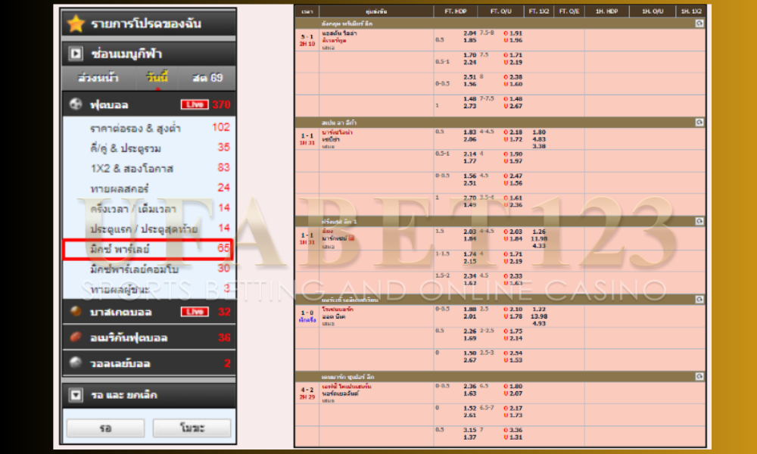757x454 pixels.
Task: Click the Live badge on the ฟุตบอล row
Action: coord(195,104)
